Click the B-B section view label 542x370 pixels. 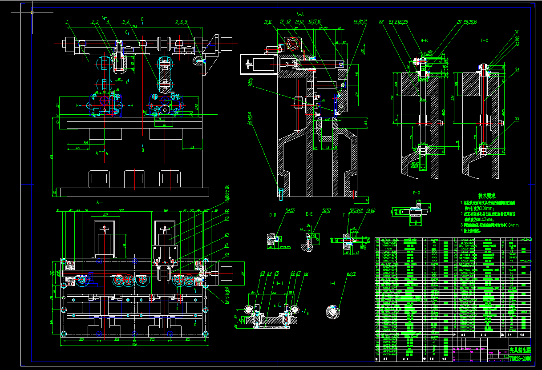[424, 39]
